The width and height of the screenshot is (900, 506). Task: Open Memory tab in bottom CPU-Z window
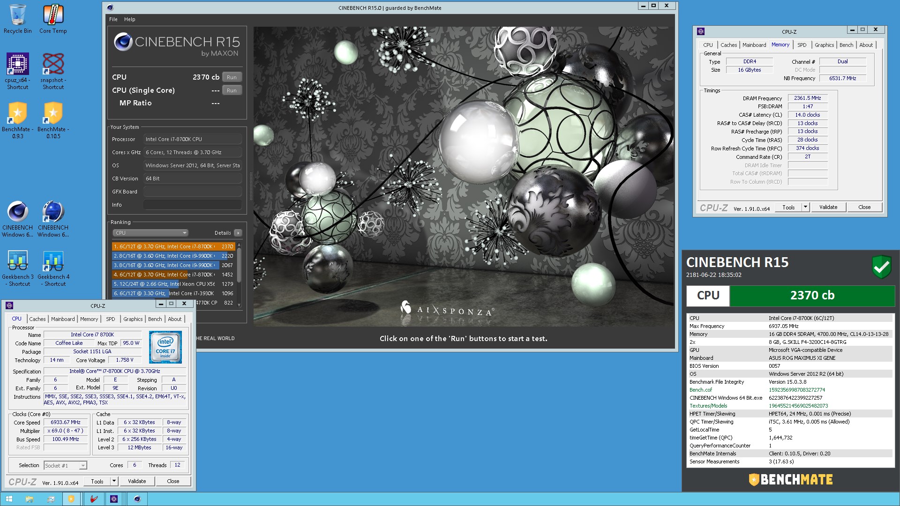coord(89,319)
